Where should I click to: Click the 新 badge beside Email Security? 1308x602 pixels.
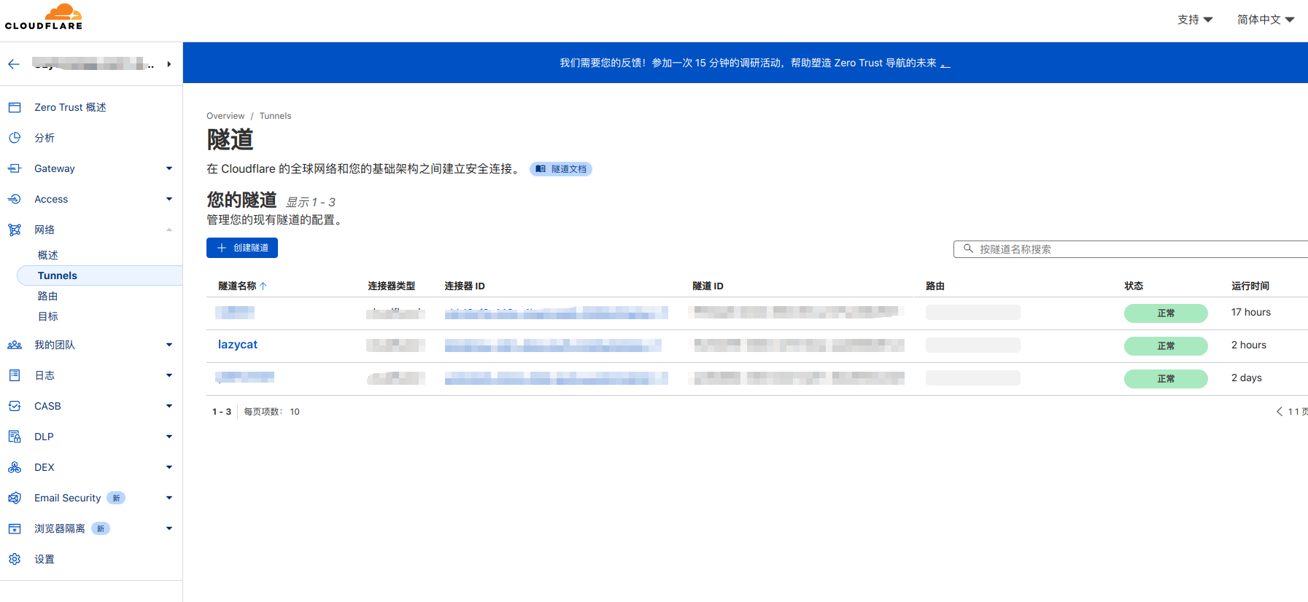[x=116, y=498]
